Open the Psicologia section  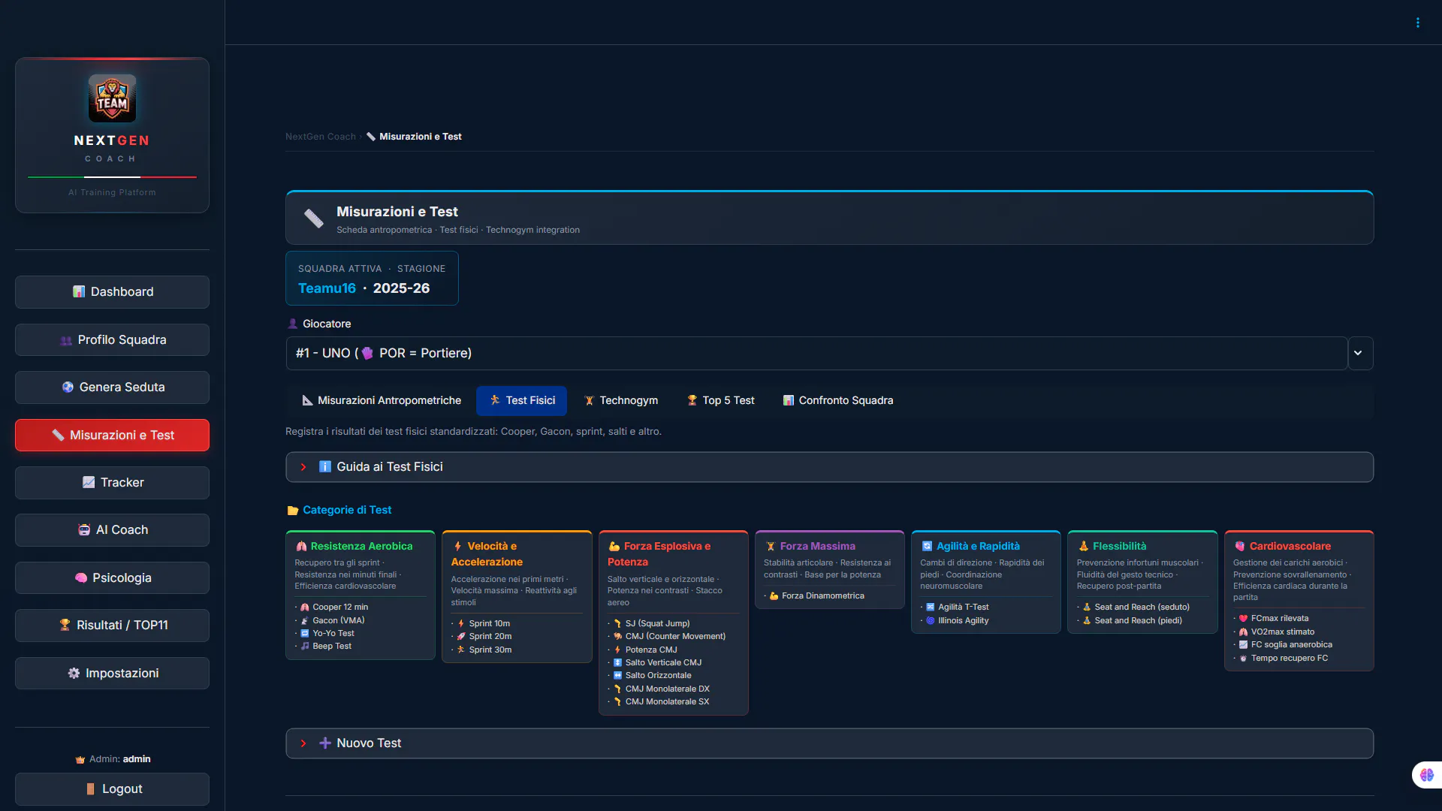pyautogui.click(x=112, y=578)
